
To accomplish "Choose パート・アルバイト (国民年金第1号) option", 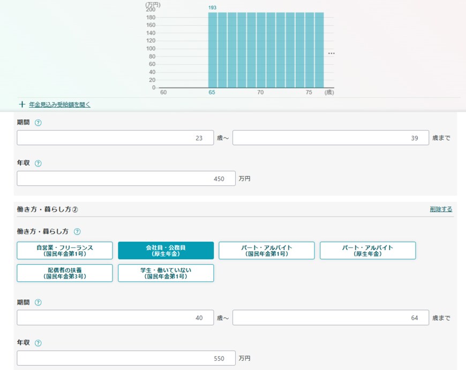I will [267, 251].
